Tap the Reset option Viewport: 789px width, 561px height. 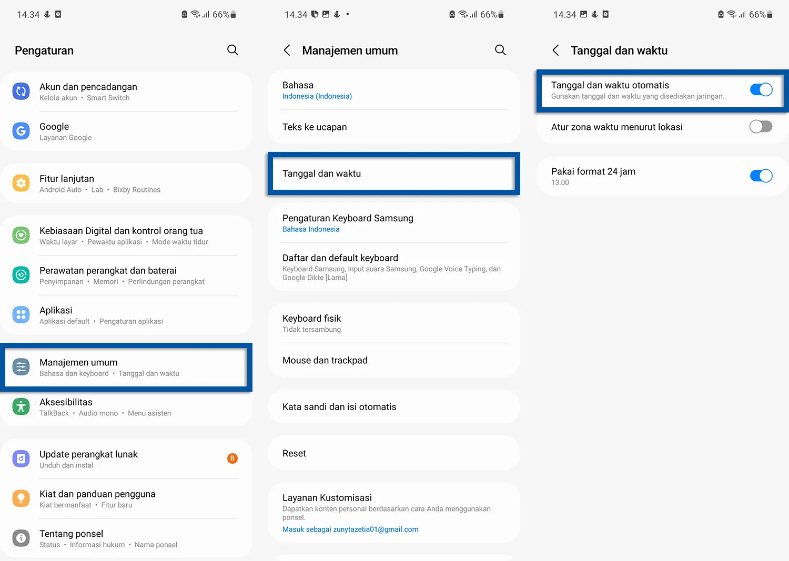(x=393, y=453)
